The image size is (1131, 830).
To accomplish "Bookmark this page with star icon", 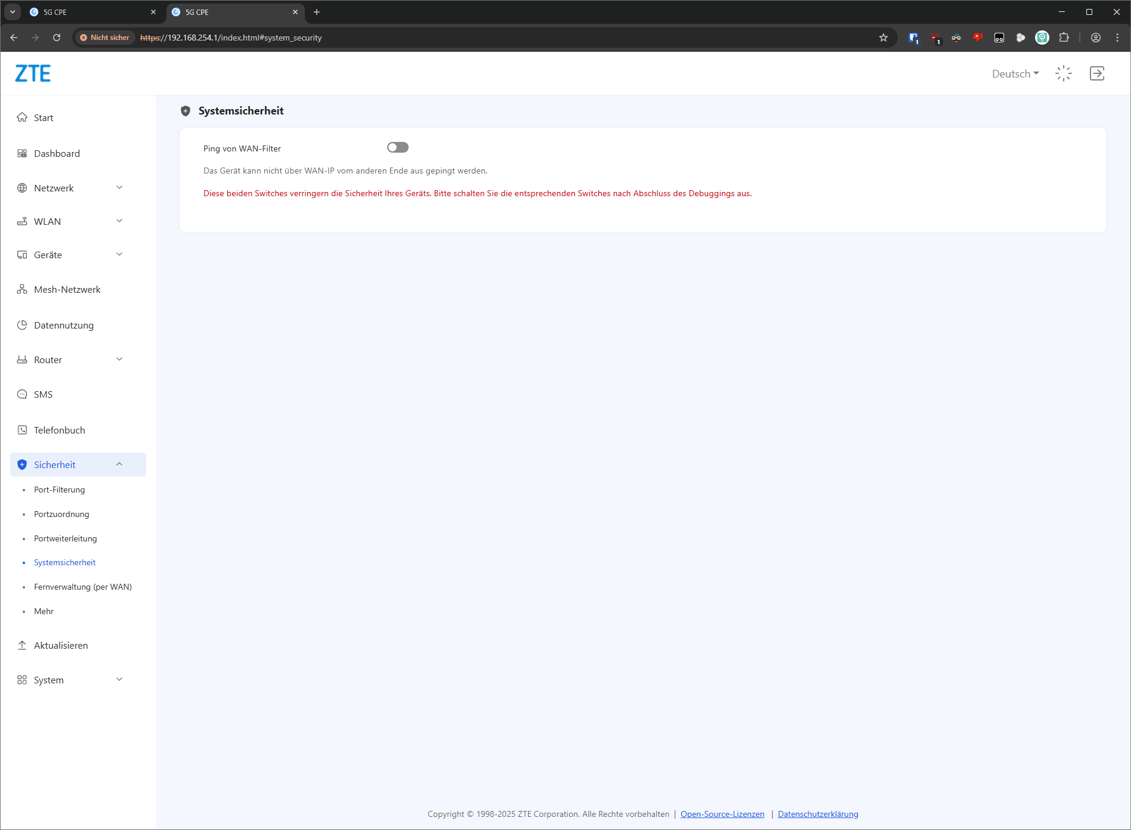I will [883, 38].
